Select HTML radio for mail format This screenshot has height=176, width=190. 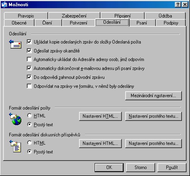point(29,115)
